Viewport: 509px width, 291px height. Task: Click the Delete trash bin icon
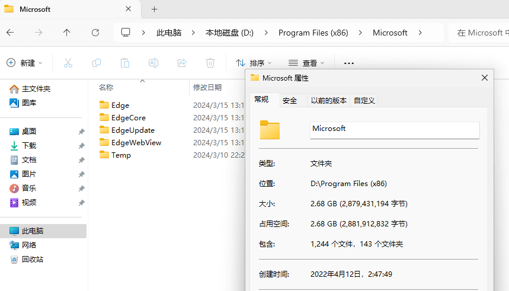[210, 63]
